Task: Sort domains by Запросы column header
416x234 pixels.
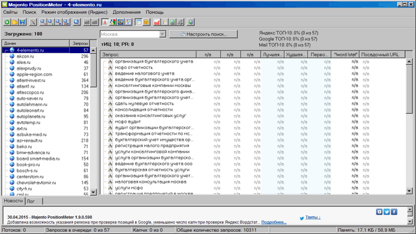Action: [x=79, y=43]
